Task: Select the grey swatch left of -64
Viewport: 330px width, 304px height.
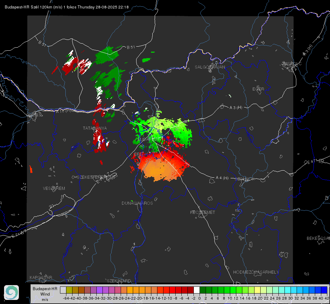Action: (x=63, y=290)
